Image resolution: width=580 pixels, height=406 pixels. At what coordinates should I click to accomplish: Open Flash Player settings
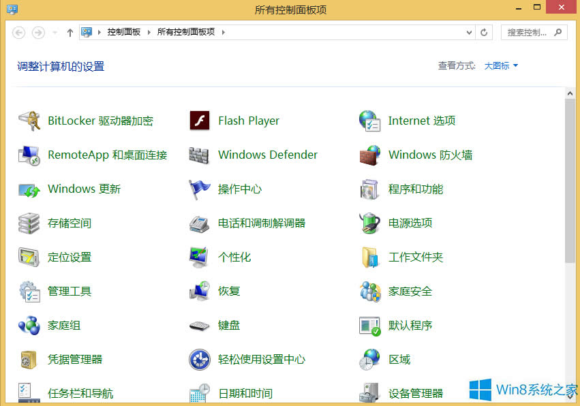pos(248,120)
